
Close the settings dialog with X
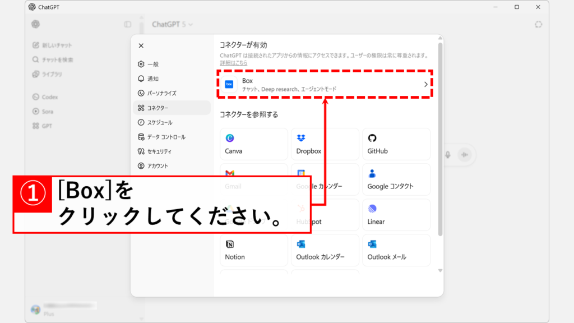141,46
